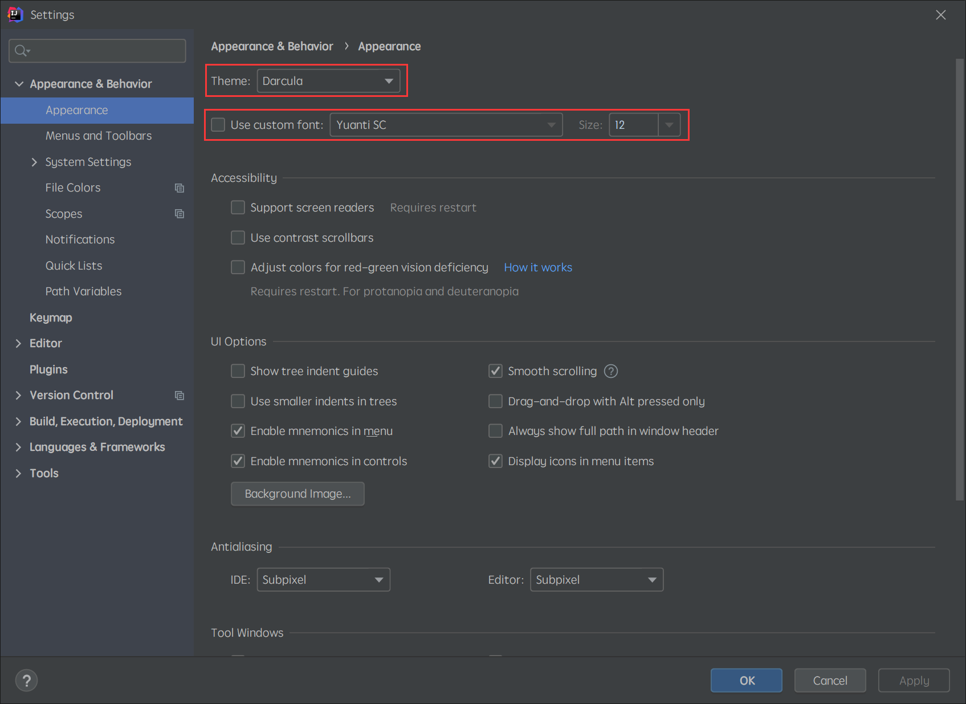Image resolution: width=966 pixels, height=704 pixels.
Task: Turn off Smooth scrolling checkbox
Action: (x=495, y=371)
